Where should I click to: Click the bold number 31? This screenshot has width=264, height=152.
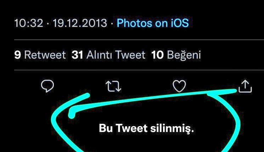(x=77, y=55)
